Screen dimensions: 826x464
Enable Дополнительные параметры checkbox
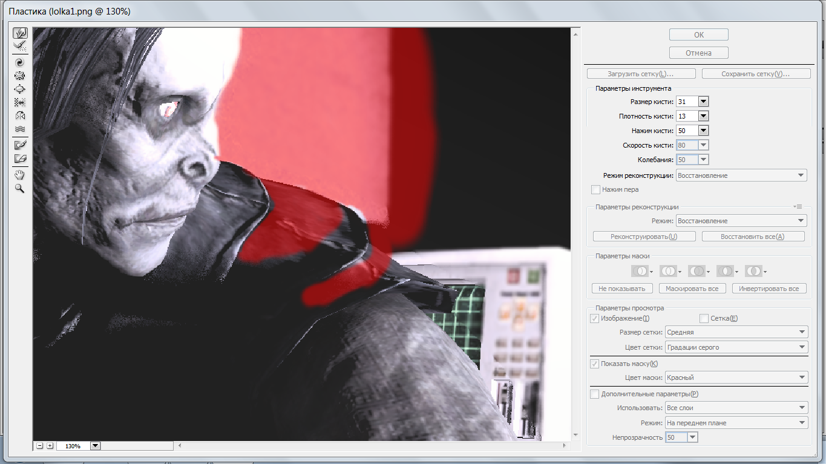pos(594,394)
